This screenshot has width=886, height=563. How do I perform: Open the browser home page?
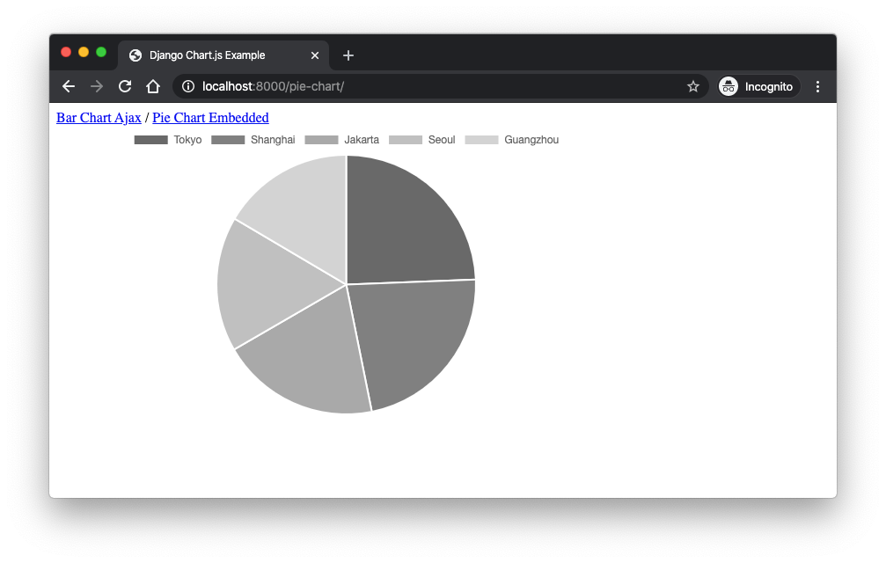[152, 86]
